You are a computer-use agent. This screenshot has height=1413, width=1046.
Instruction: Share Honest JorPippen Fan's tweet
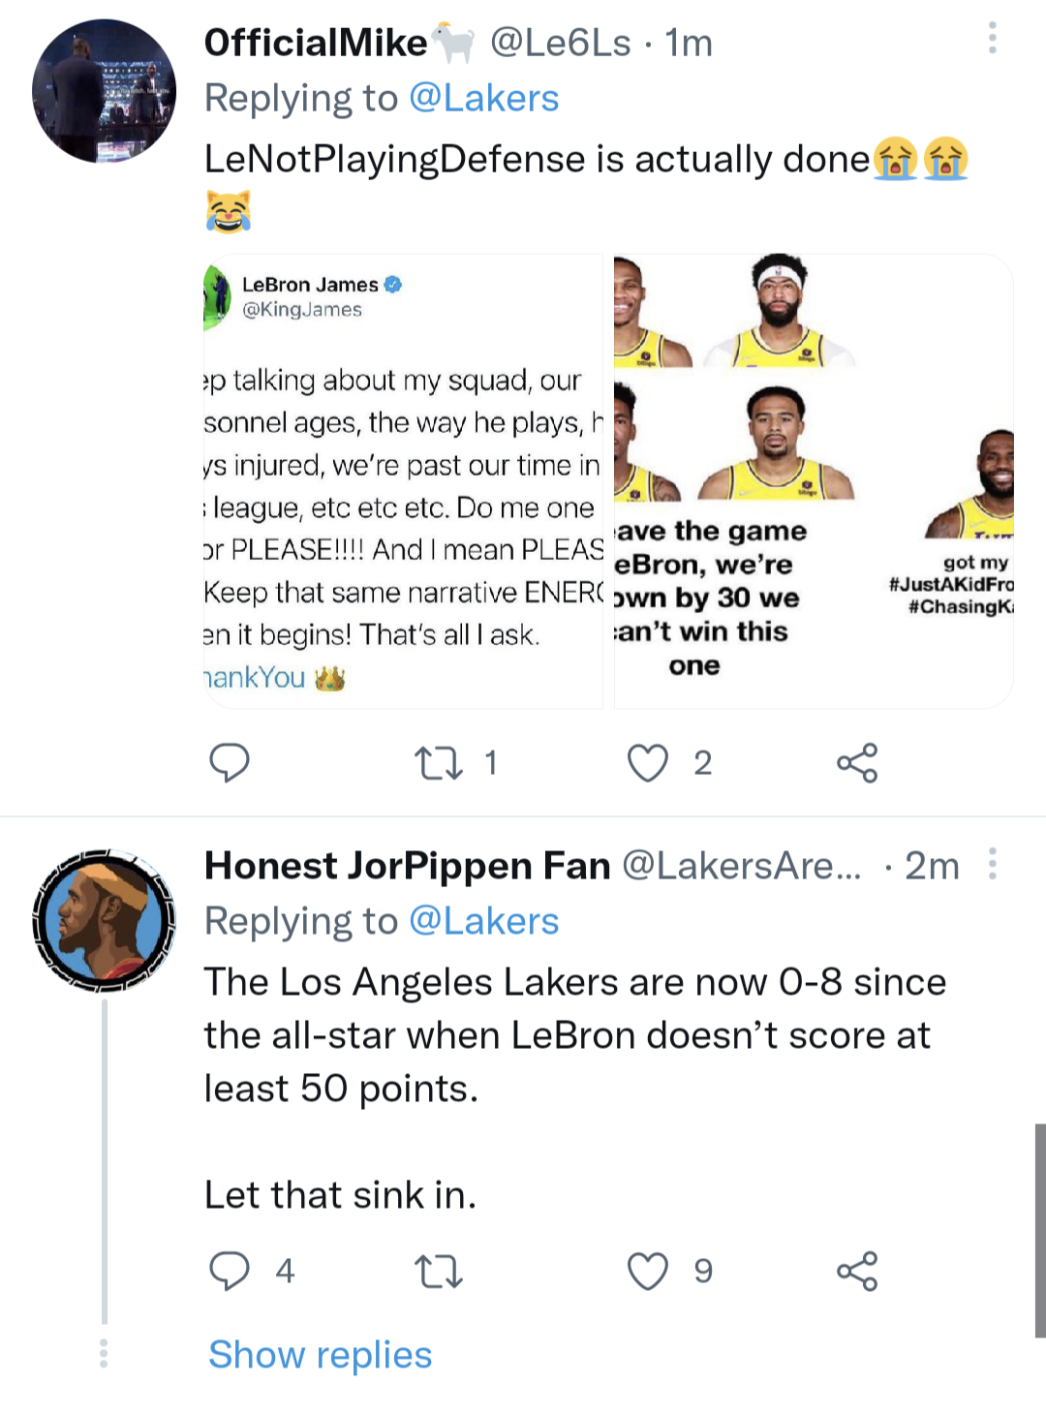tap(858, 1270)
